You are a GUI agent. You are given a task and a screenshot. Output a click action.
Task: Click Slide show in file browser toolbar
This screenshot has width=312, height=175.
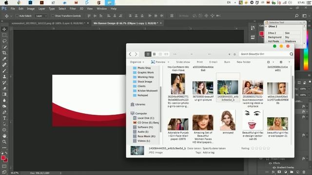pos(183,62)
